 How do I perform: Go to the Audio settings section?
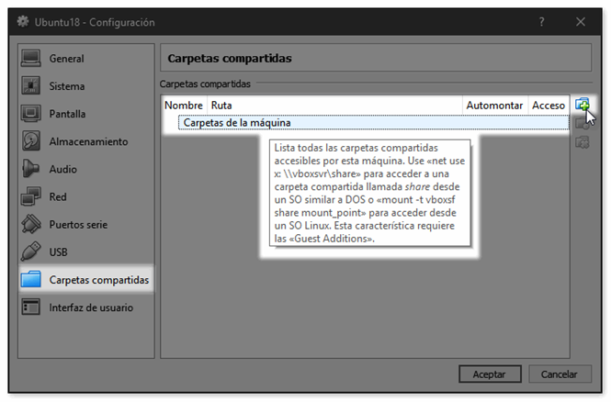click(x=86, y=169)
